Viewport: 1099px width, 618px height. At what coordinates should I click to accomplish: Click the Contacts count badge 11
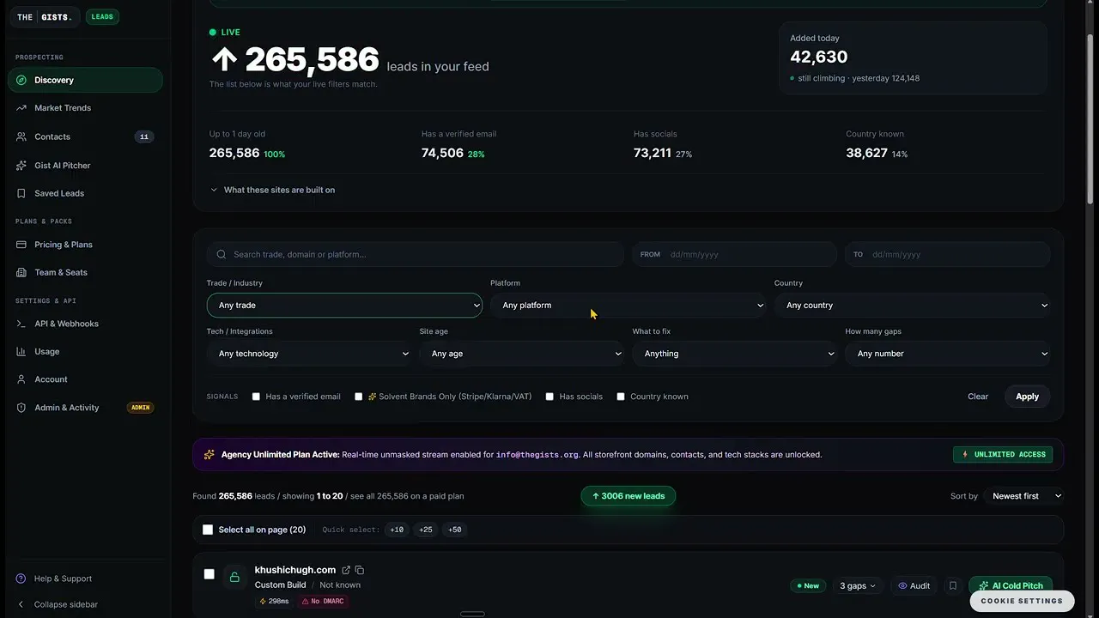click(x=144, y=136)
